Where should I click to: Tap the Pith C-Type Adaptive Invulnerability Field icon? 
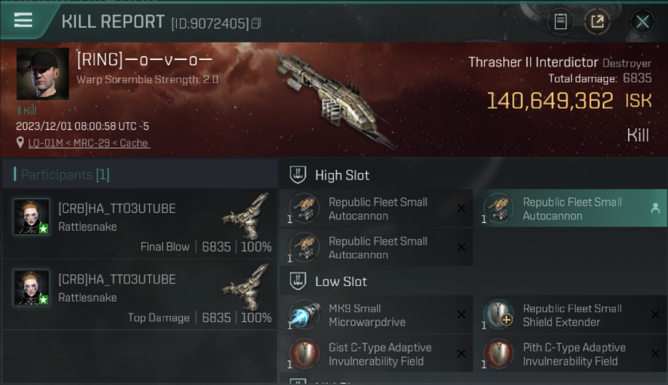[x=498, y=354]
